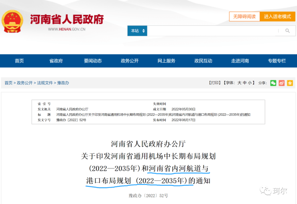The width and height of the screenshot is (297, 204).
Task: Go to 网上服务 in navigation bar
Action: [166, 61]
